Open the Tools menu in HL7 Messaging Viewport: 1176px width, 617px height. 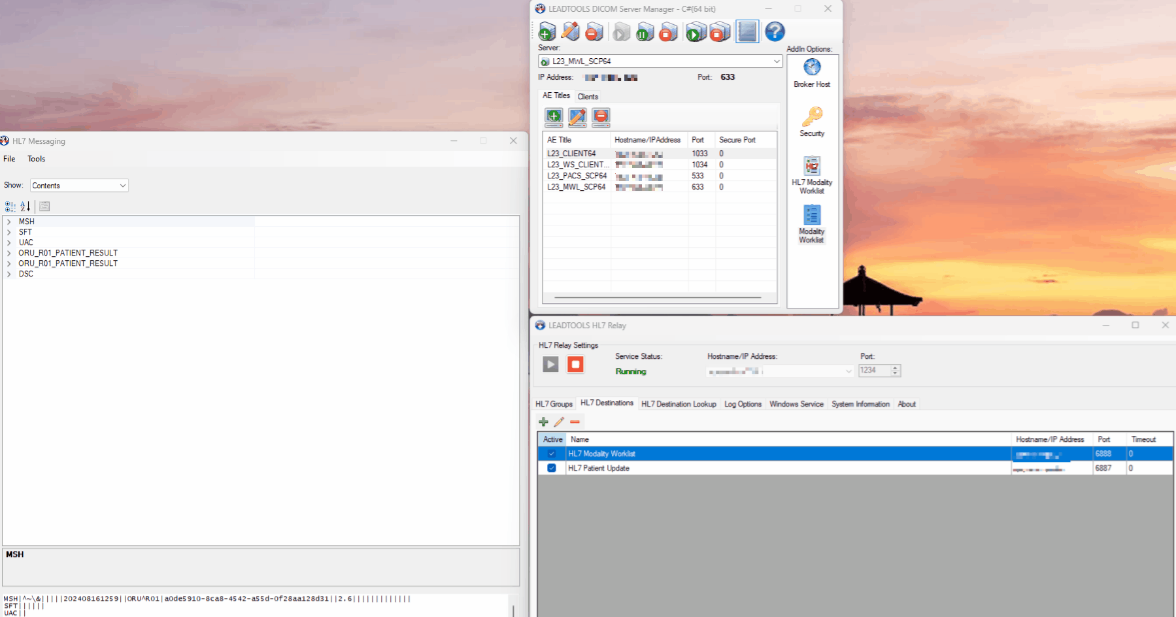[37, 159]
